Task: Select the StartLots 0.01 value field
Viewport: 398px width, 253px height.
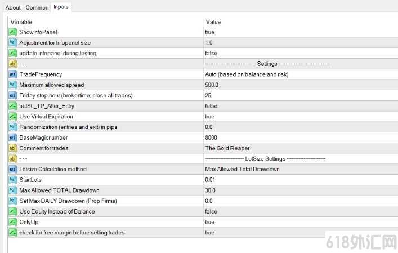Action: pos(301,180)
